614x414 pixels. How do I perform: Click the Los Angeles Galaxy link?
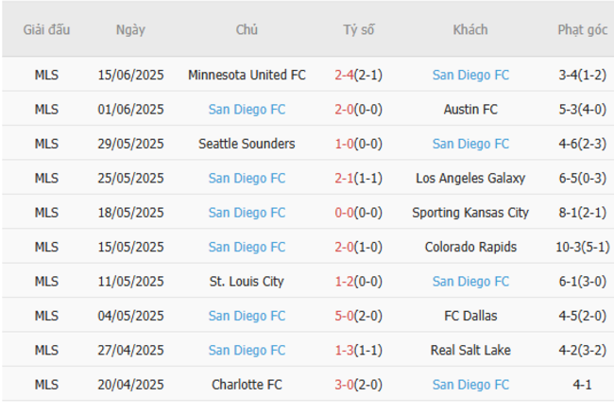470,178
